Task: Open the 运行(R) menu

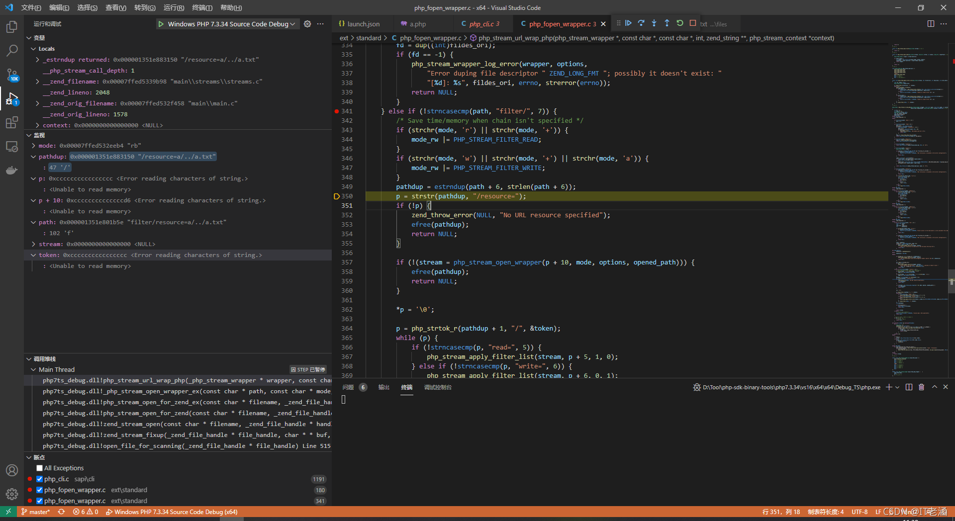Action: tap(174, 7)
